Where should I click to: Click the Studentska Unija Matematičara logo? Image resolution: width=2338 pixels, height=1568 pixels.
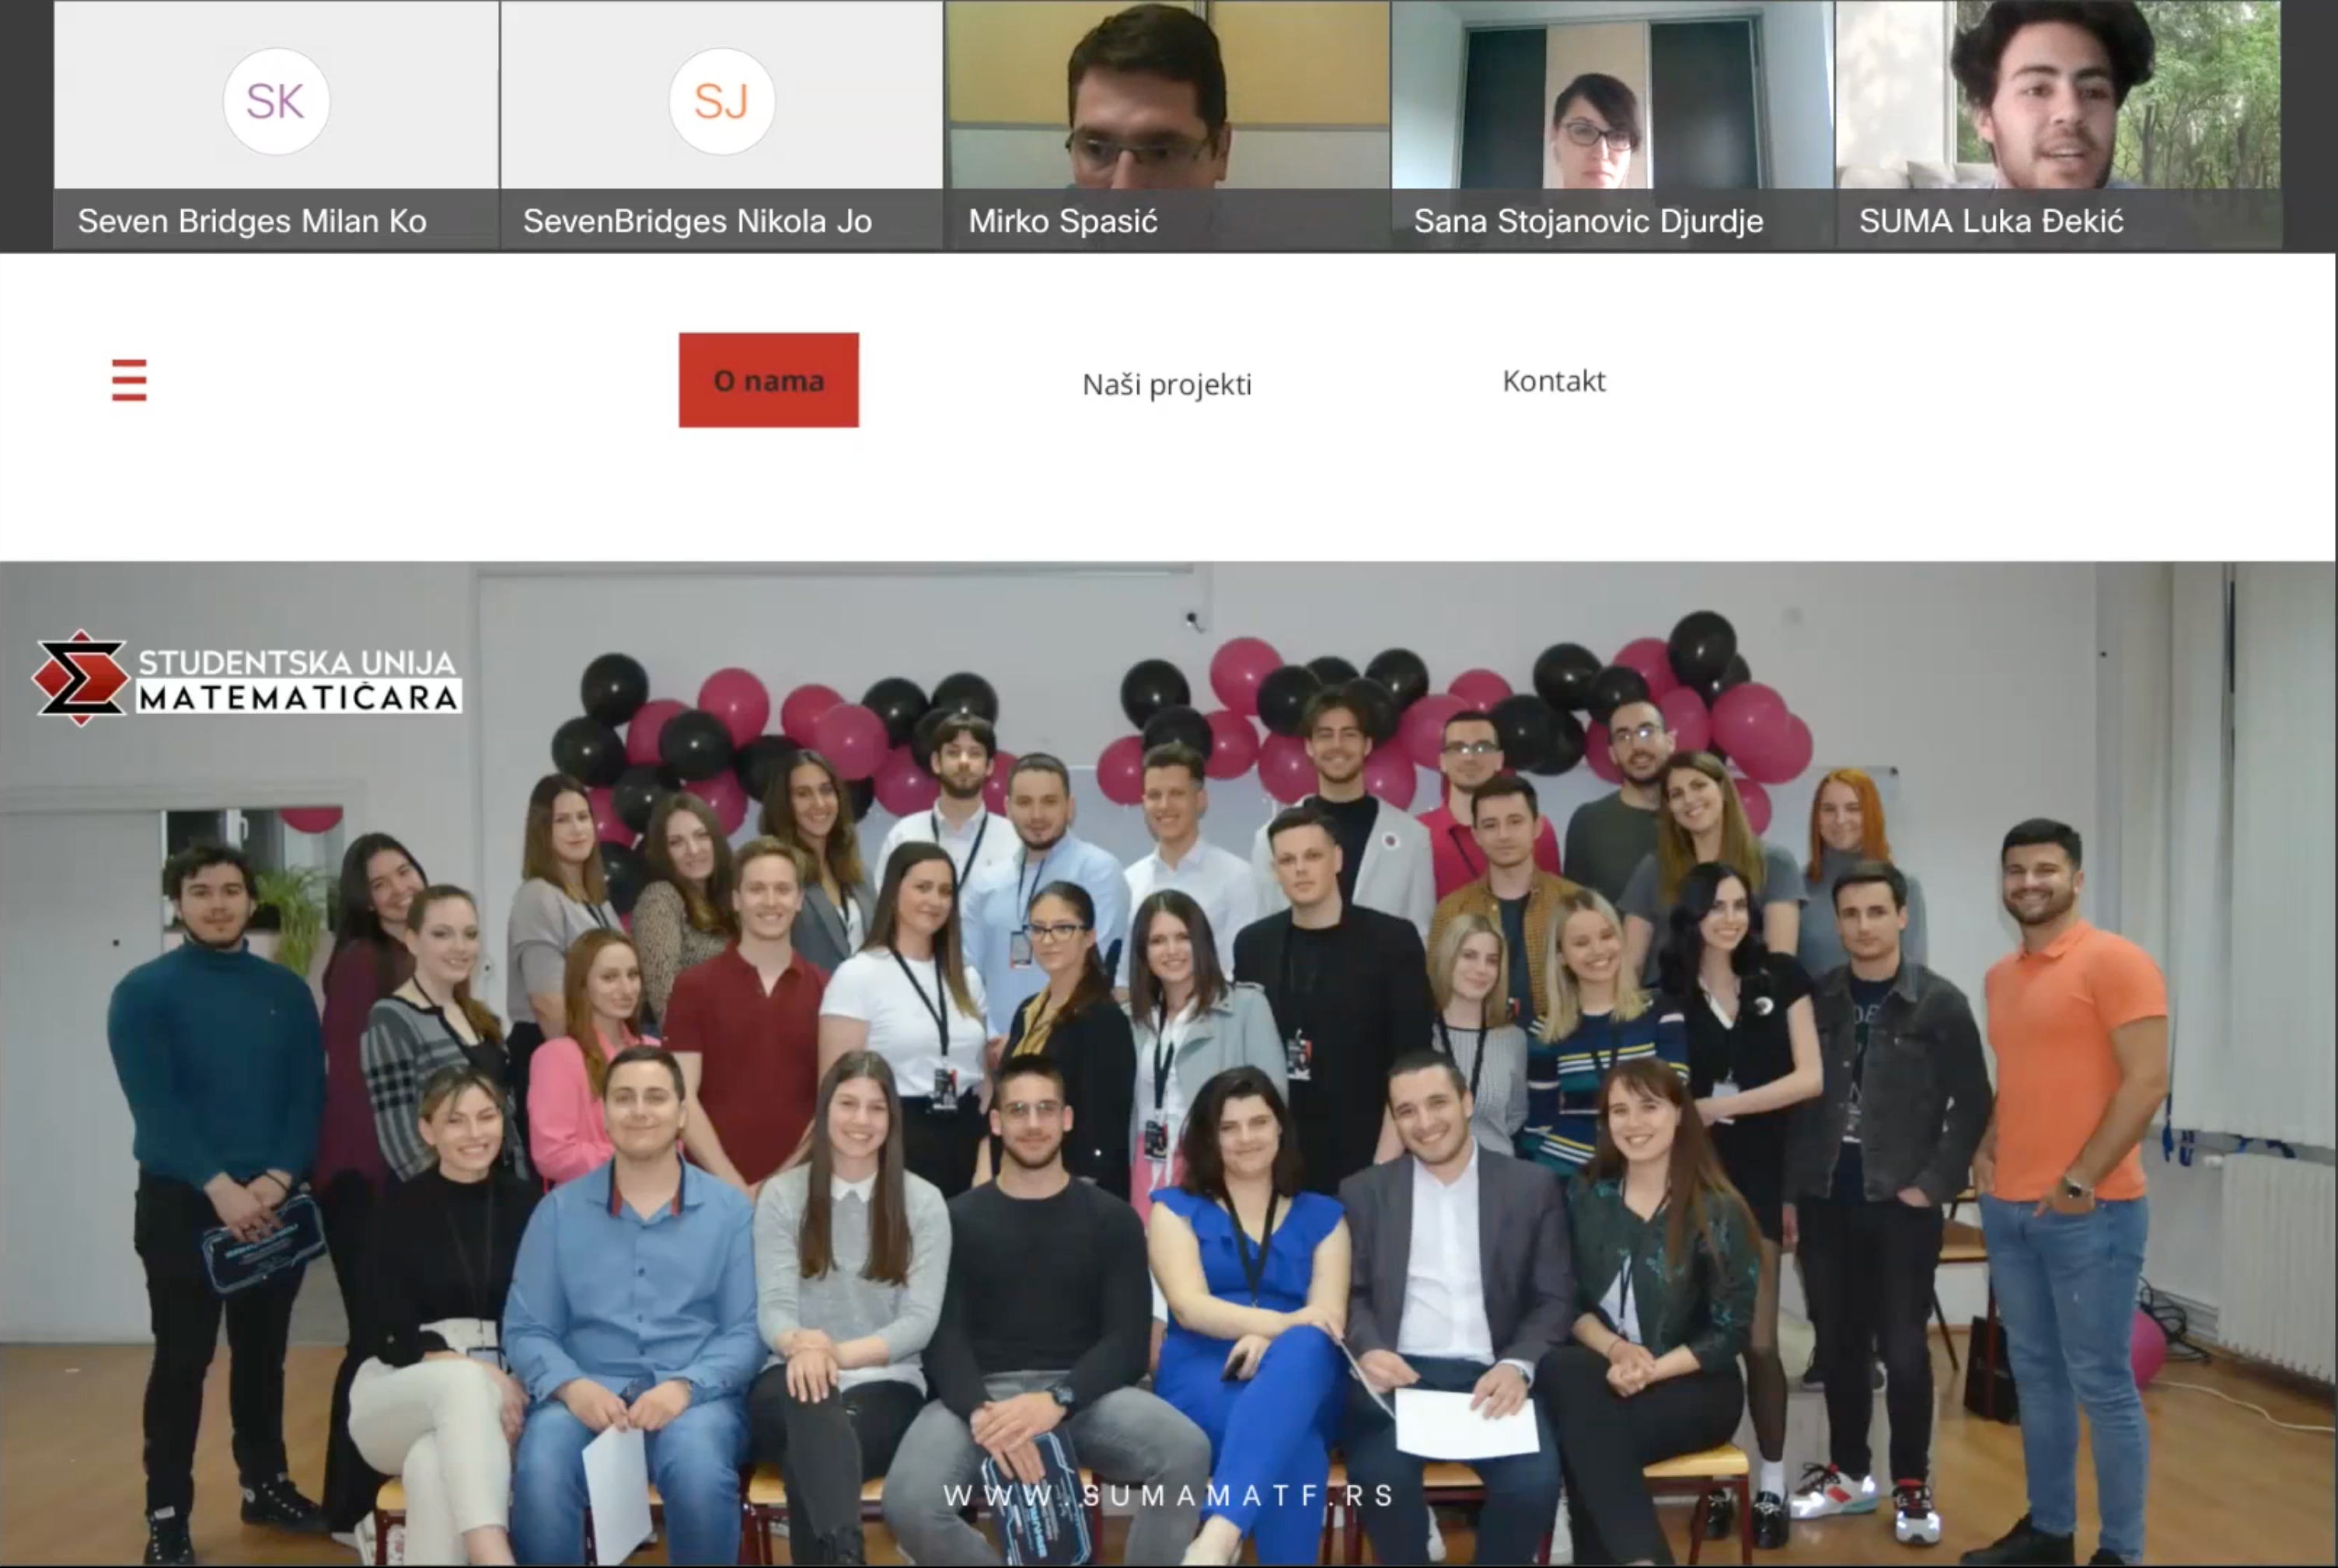247,678
